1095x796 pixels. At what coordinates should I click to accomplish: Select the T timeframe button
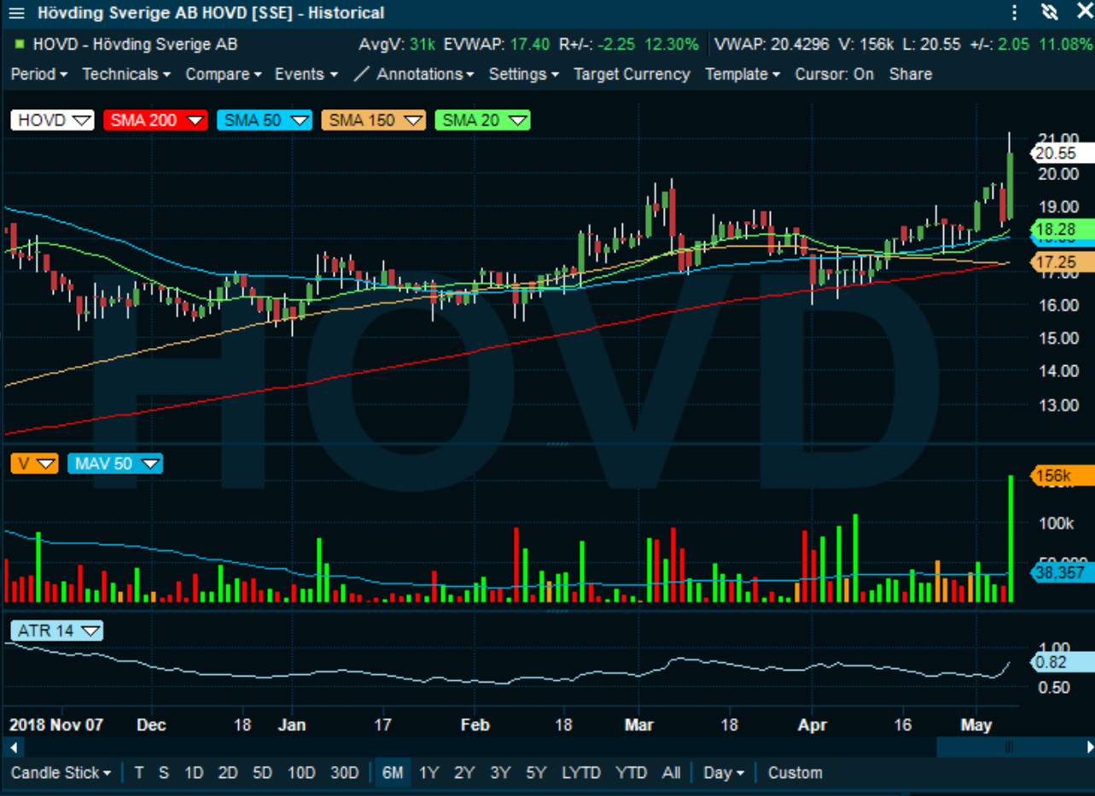tap(139, 773)
